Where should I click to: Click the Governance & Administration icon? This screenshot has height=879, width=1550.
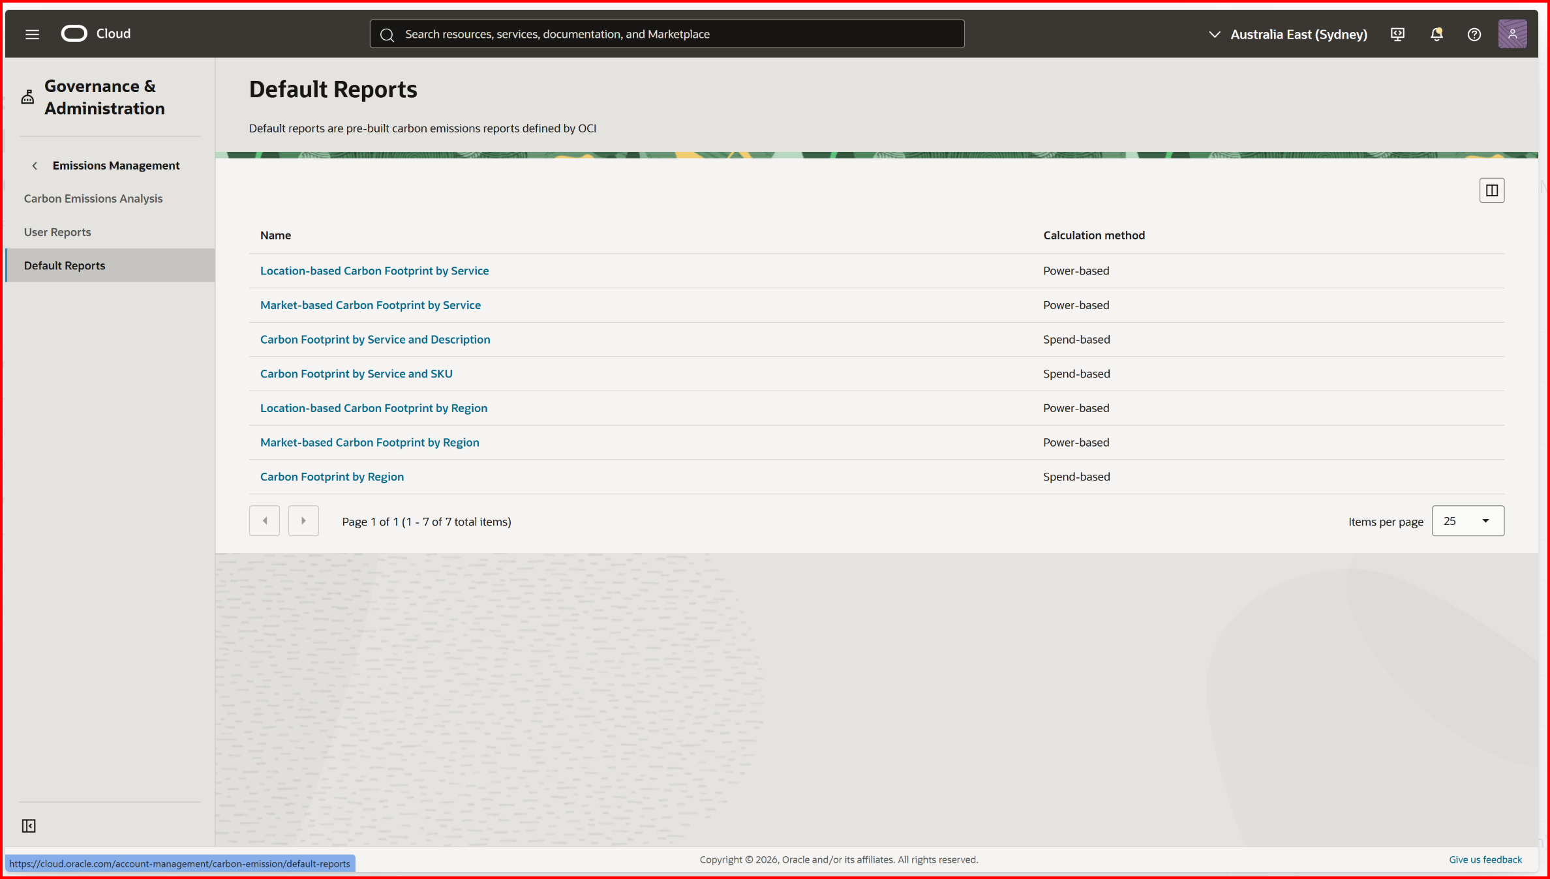pos(27,97)
